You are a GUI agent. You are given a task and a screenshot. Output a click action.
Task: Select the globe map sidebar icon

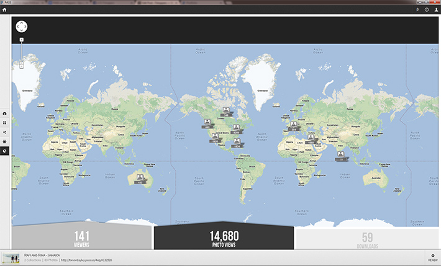pyautogui.click(x=4, y=151)
